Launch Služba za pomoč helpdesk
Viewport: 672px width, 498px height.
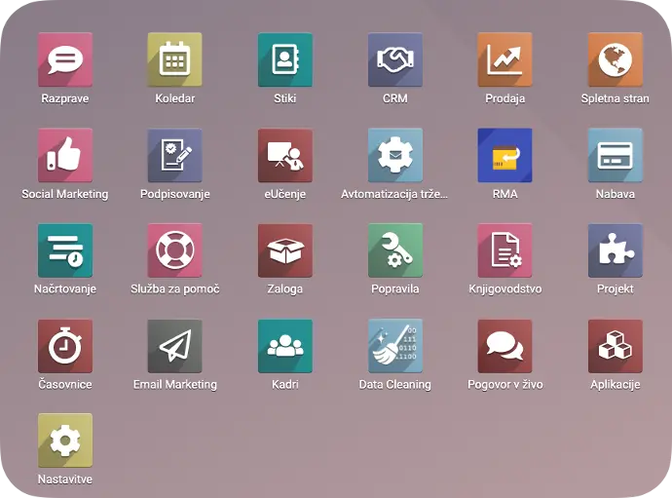tap(175, 250)
